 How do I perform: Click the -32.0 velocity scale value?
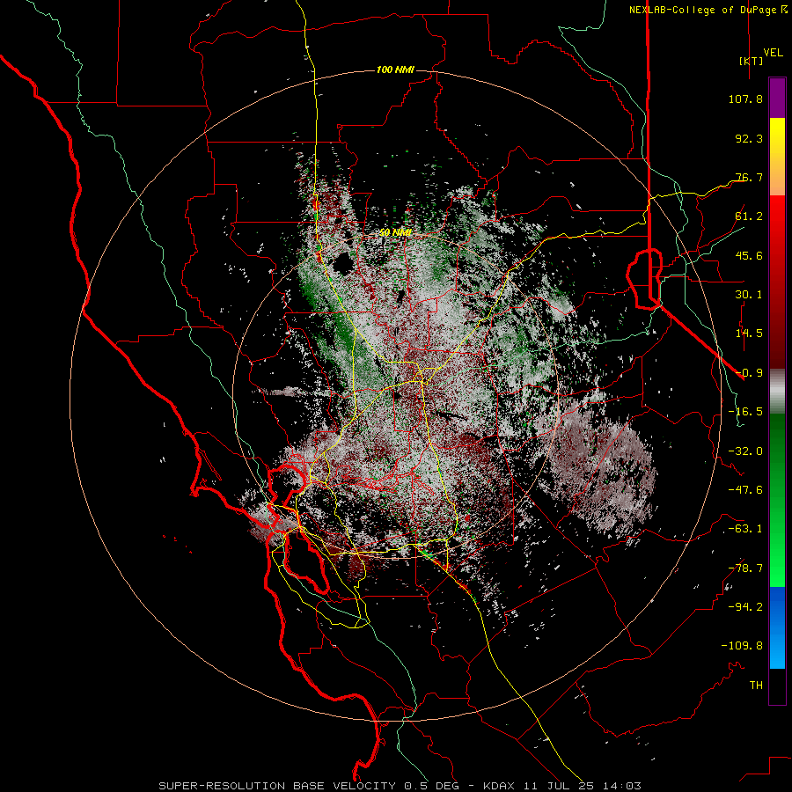[x=745, y=451]
